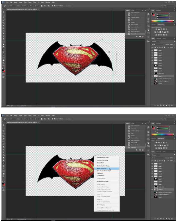Select the Clone Stamp tool in upper Photoshop window
The image size is (177, 221).
pos(4,34)
